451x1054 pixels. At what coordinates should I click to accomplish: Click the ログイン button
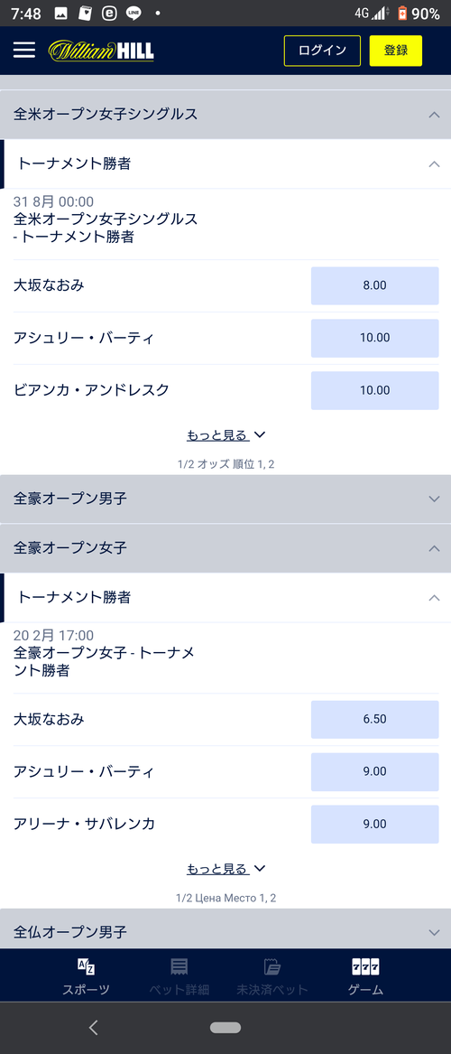[x=322, y=51]
